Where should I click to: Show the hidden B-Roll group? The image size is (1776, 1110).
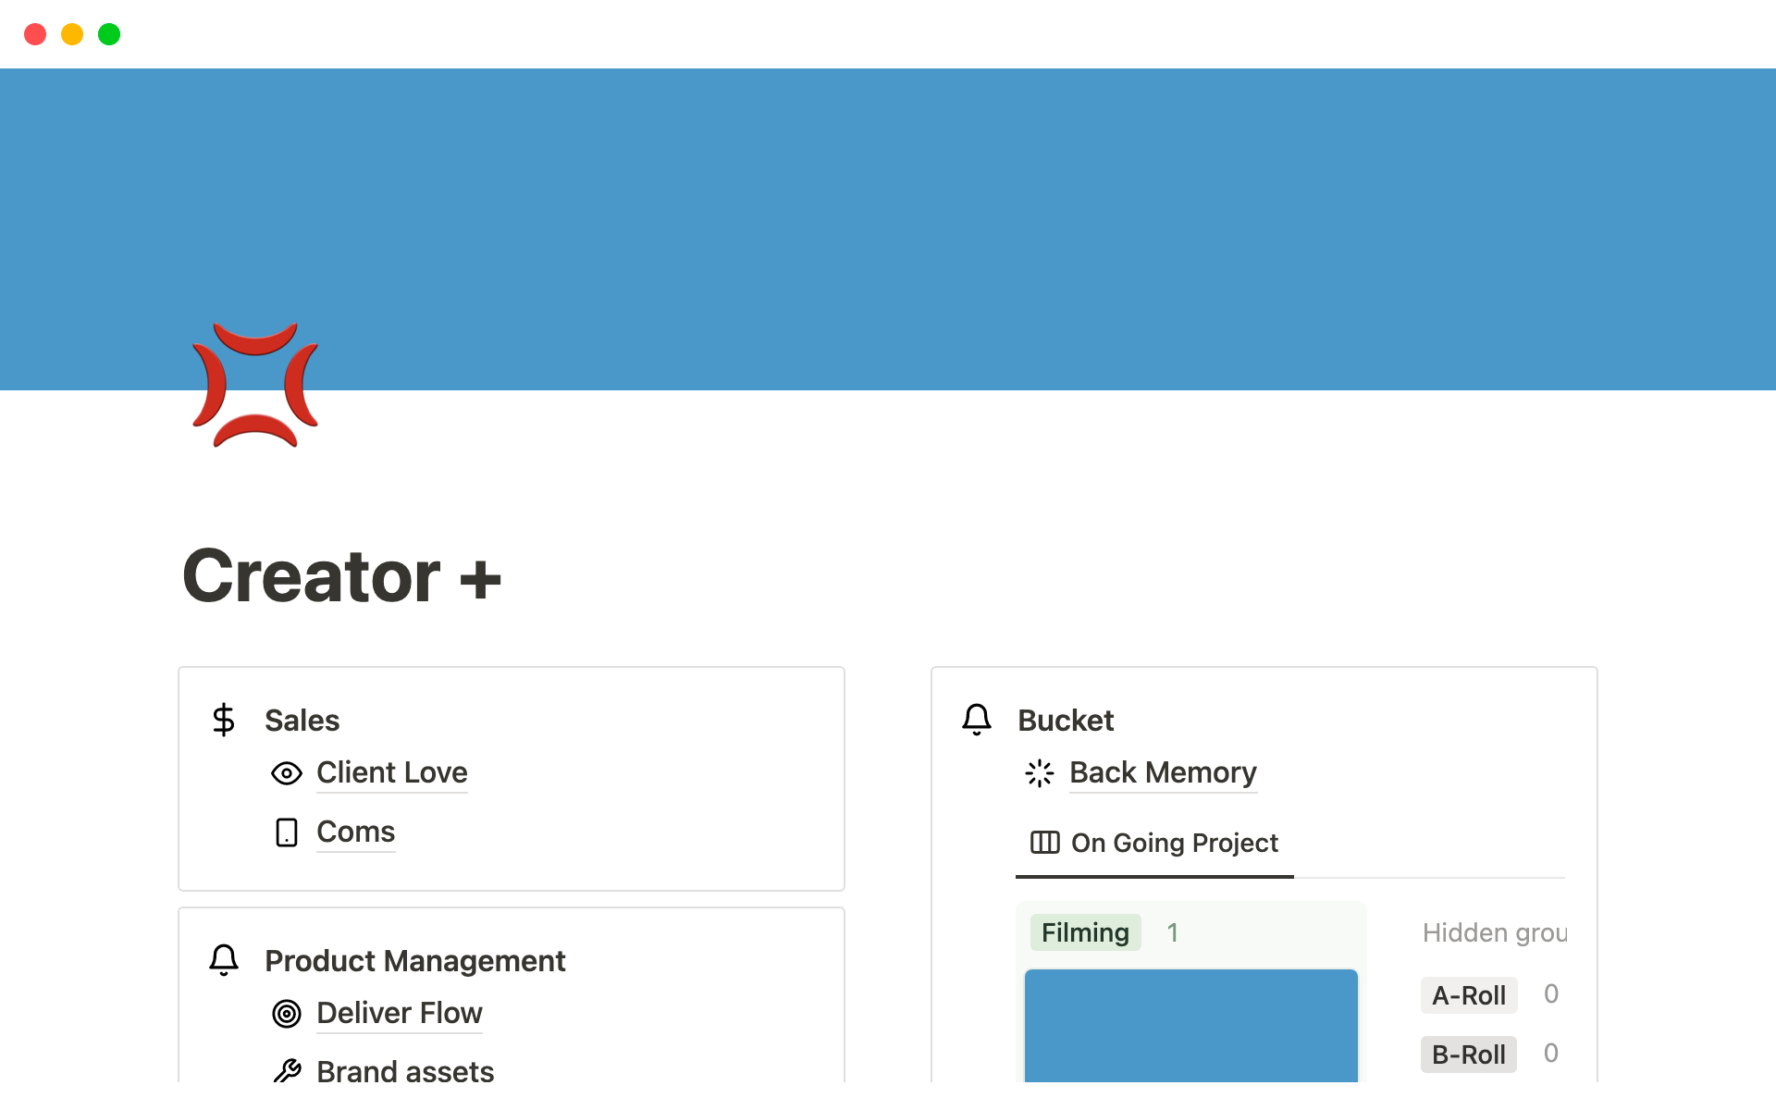coord(1469,1054)
